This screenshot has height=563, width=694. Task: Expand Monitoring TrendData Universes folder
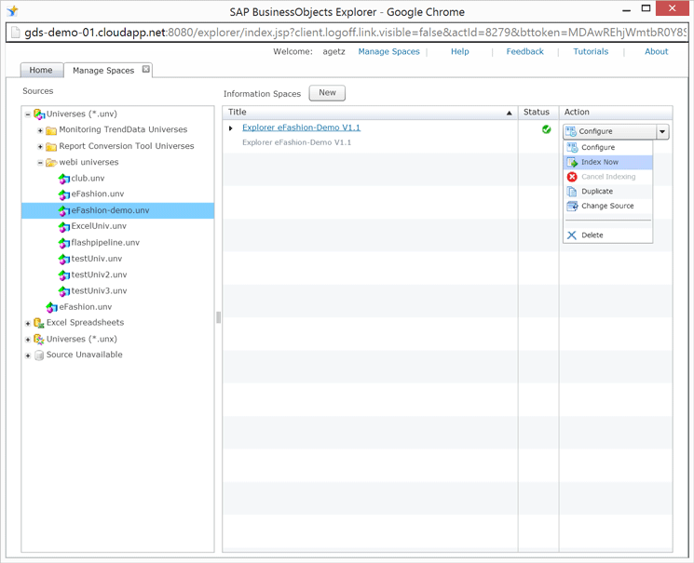[x=40, y=130]
